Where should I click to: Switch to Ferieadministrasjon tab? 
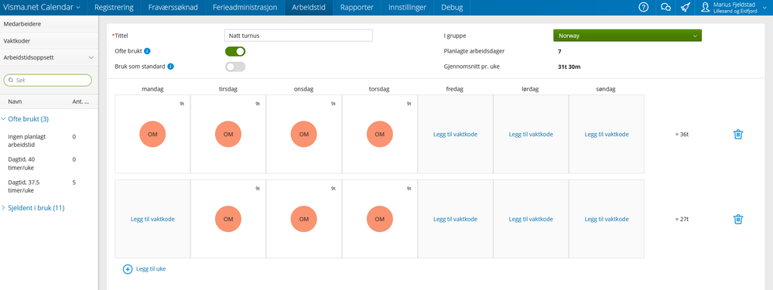click(245, 8)
